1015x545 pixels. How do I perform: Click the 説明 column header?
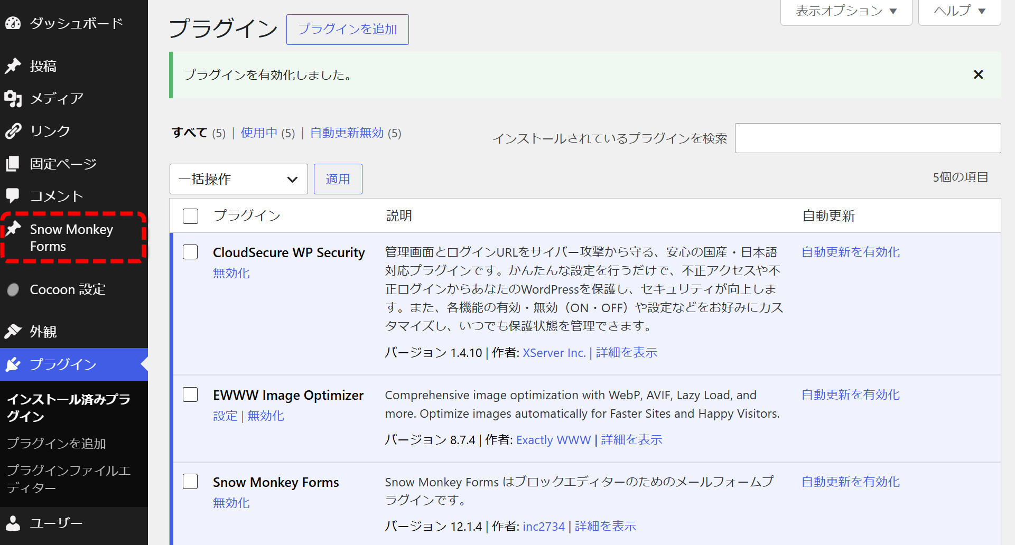click(x=399, y=215)
